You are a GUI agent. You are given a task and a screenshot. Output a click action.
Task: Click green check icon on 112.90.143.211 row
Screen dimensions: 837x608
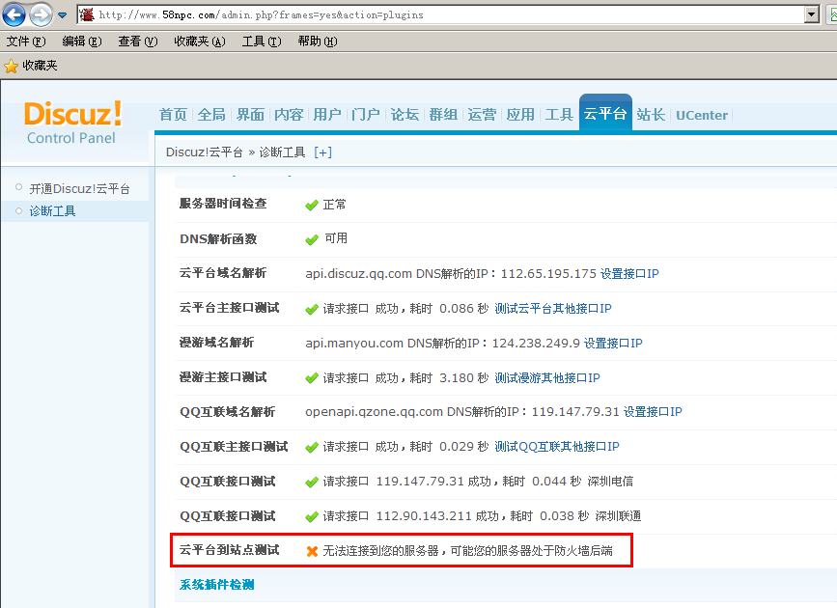[x=312, y=517]
